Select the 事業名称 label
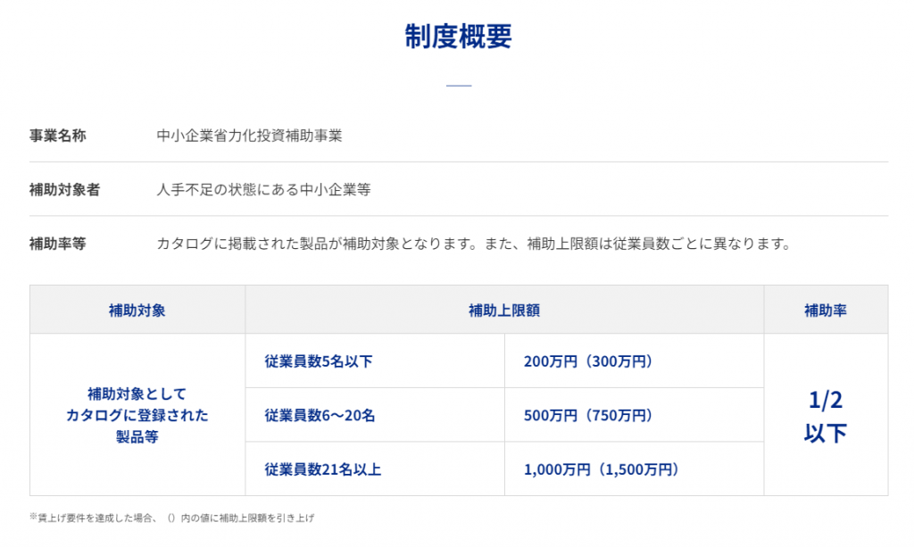Viewport: 914px width, 547px height. (x=58, y=136)
